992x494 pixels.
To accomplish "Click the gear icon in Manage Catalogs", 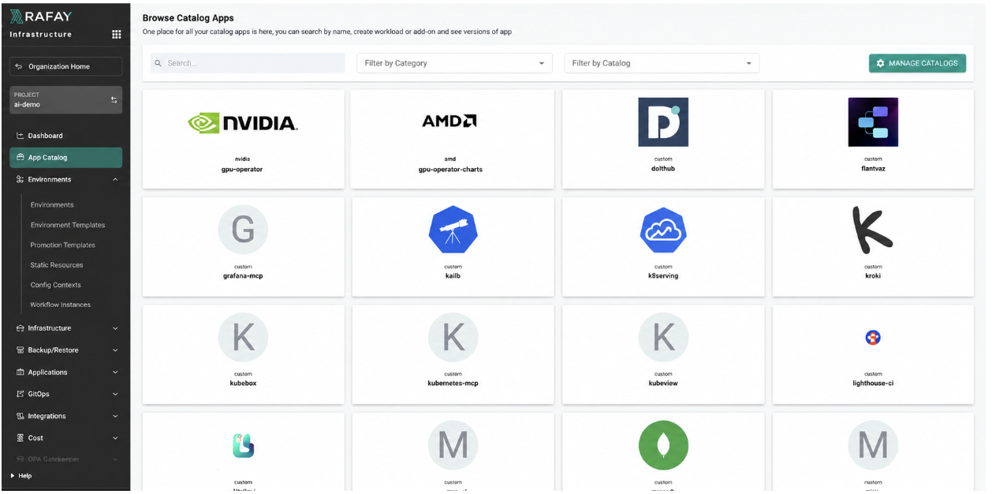I will click(x=880, y=63).
